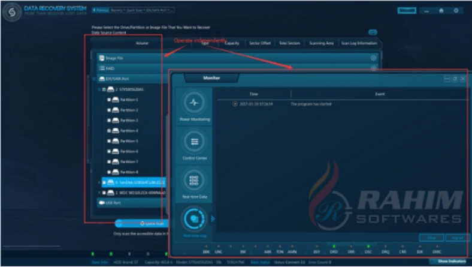Click the USB Port icon
Screen dimensions: 472x267
pyautogui.click(x=102, y=203)
